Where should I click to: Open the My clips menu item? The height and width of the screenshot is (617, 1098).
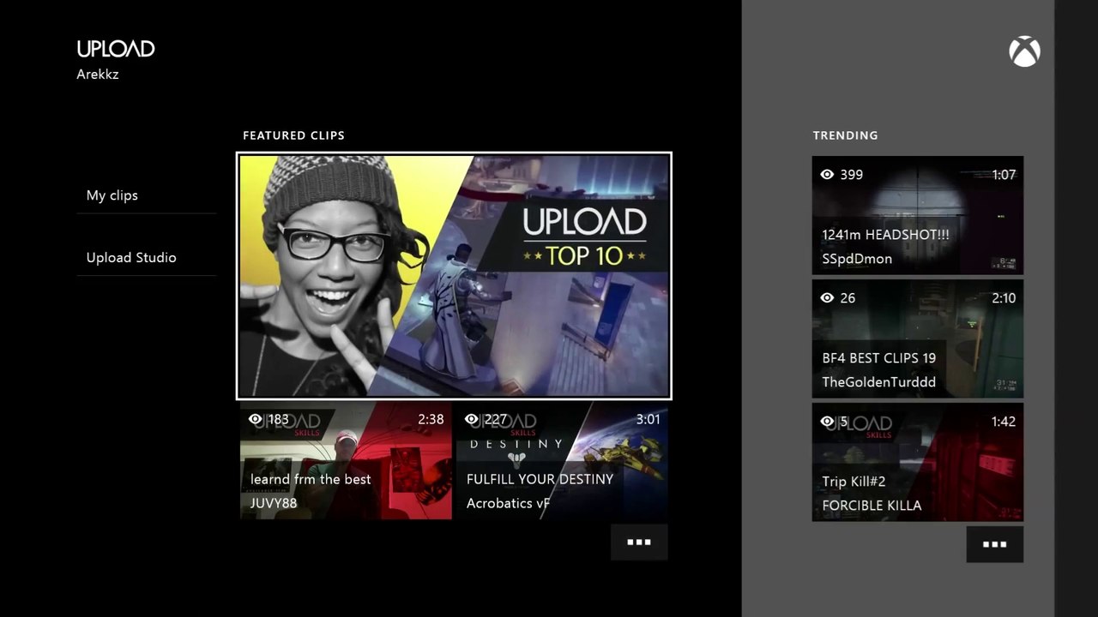click(147, 195)
